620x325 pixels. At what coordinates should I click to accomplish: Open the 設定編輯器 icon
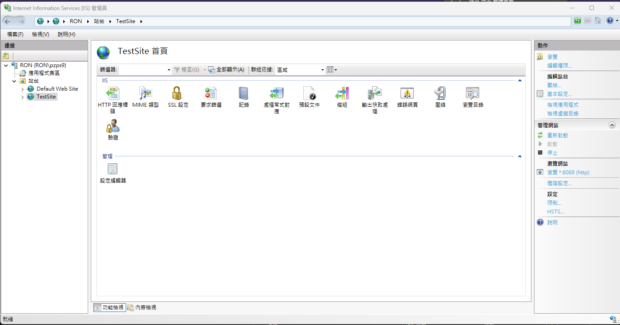(113, 169)
